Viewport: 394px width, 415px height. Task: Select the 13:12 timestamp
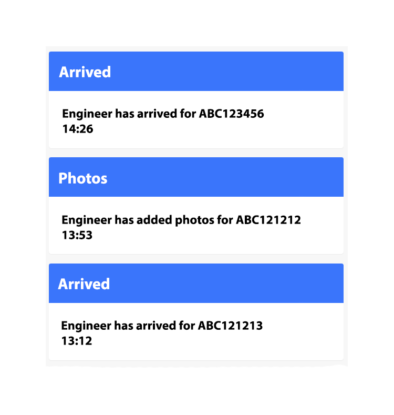77,341
